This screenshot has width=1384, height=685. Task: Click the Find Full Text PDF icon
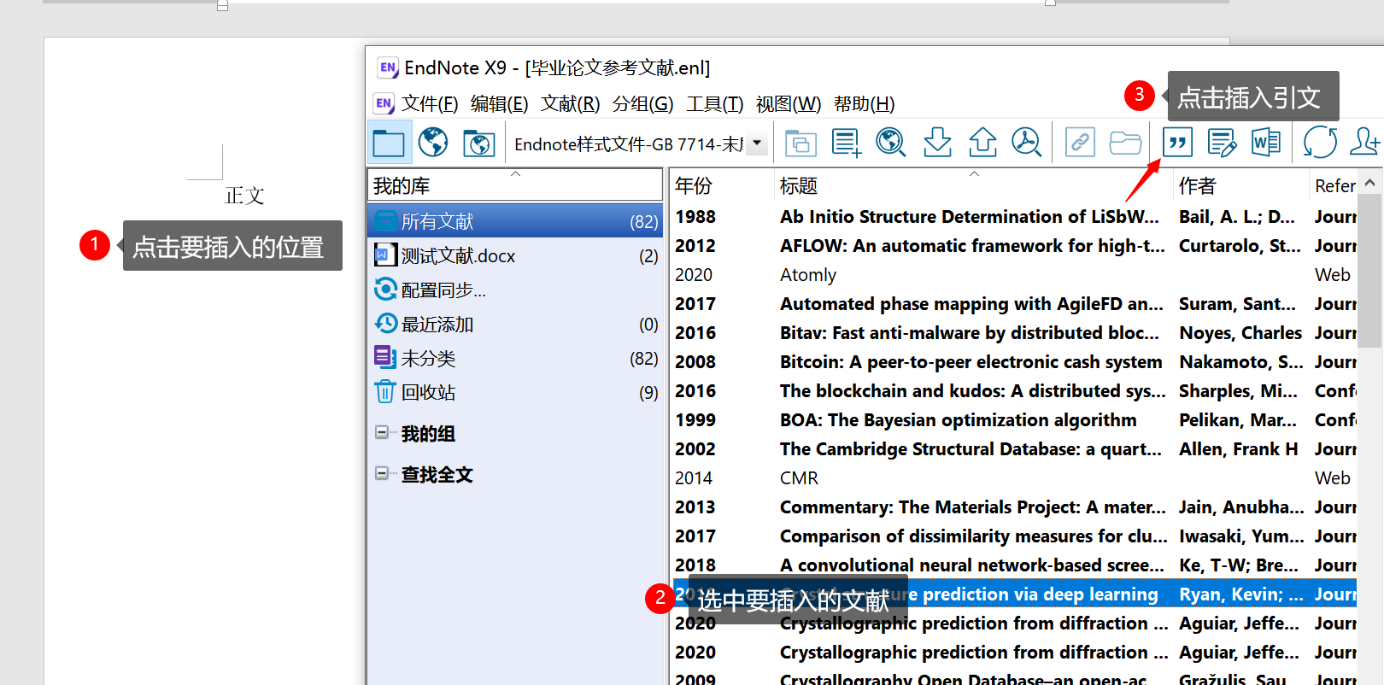[x=1026, y=143]
